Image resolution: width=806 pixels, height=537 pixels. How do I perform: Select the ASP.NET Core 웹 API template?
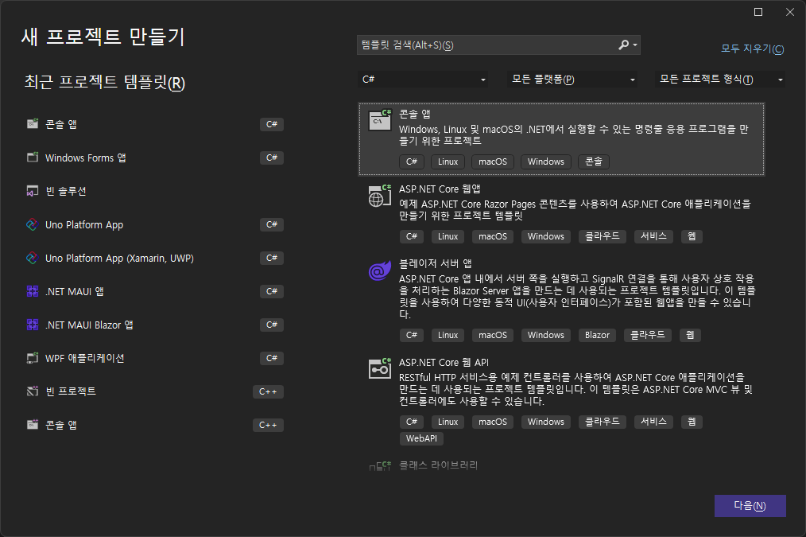coord(561,403)
